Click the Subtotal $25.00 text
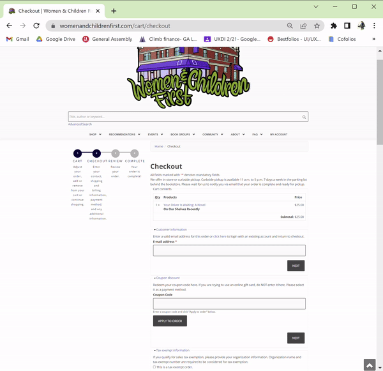The width and height of the screenshot is (383, 371). click(292, 216)
